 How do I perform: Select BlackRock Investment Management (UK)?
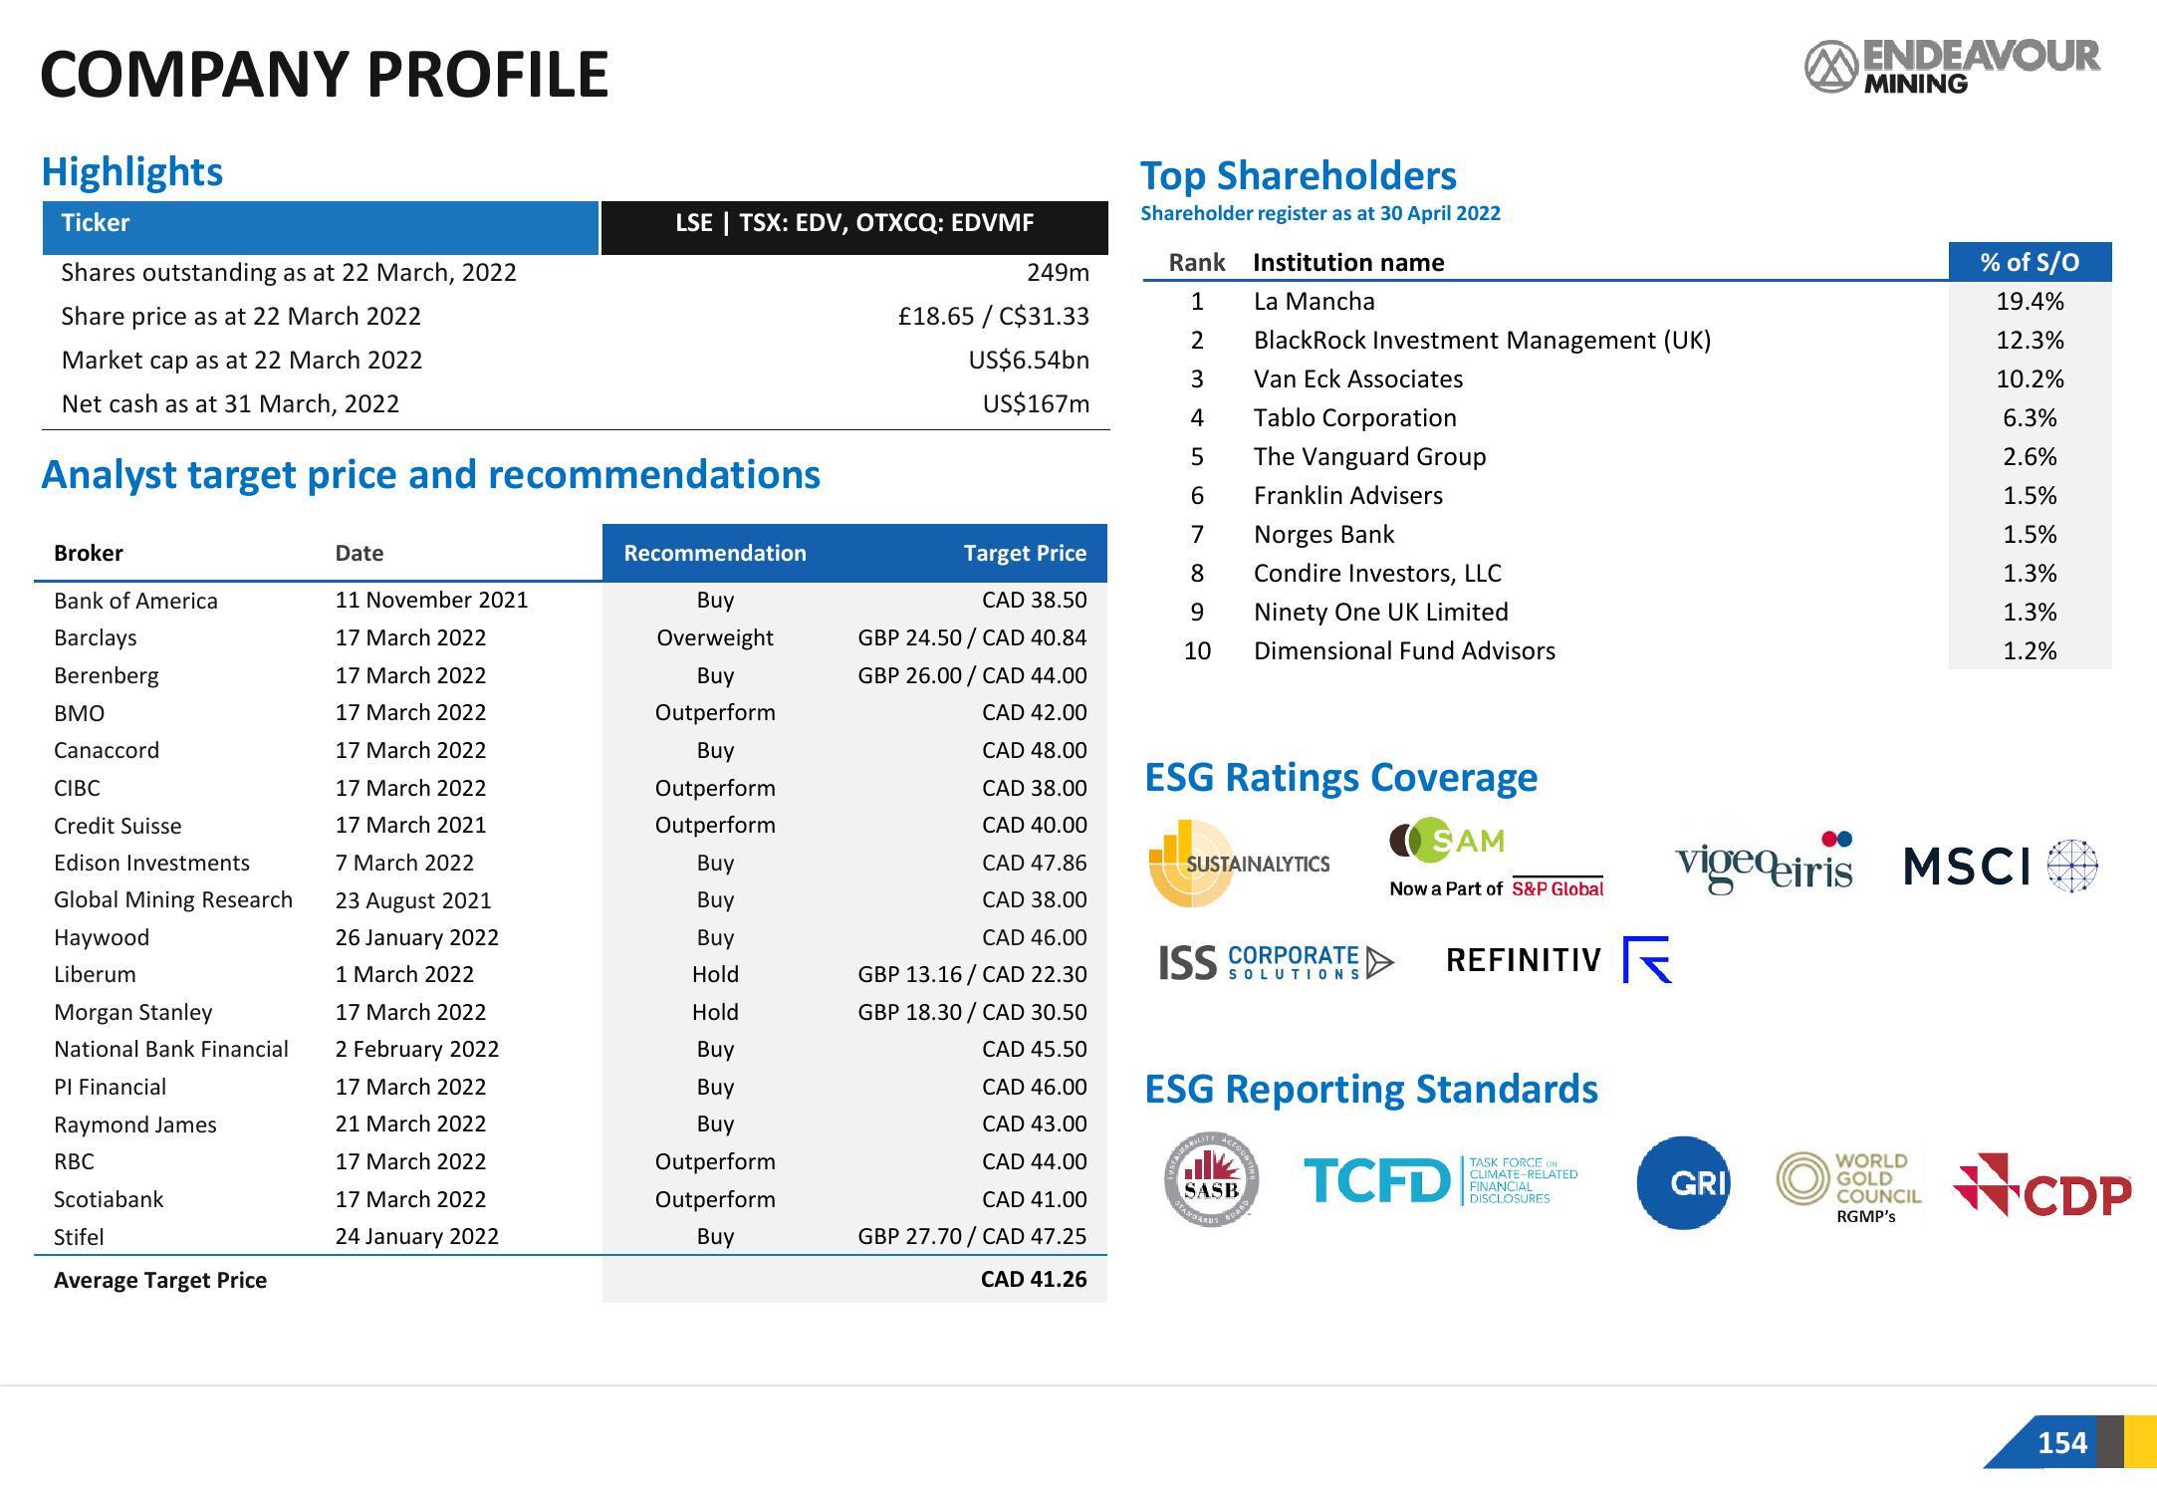pyautogui.click(x=1482, y=340)
